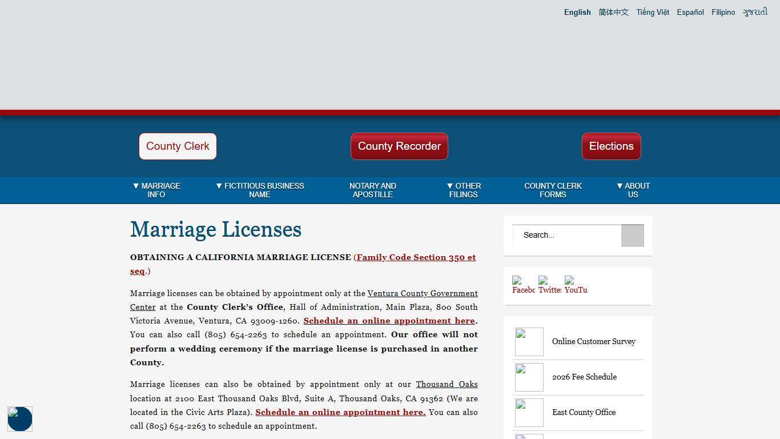This screenshot has width=780, height=439.
Task: Click the 2026 Fee Schedule thumbnail icon
Action: pyautogui.click(x=529, y=377)
